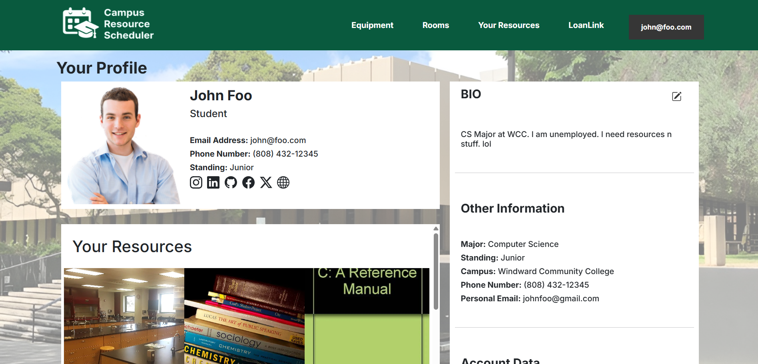758x364 pixels.
Task: Open the Equipment menu item
Action: pos(372,25)
